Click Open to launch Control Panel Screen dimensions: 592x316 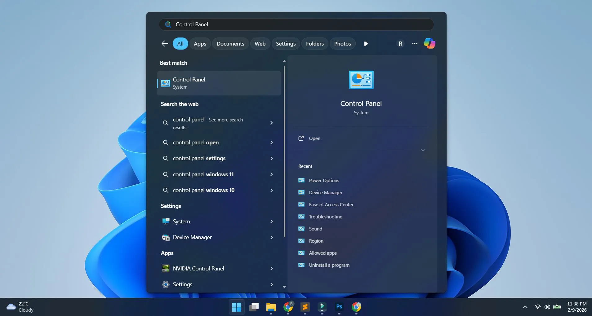click(314, 138)
